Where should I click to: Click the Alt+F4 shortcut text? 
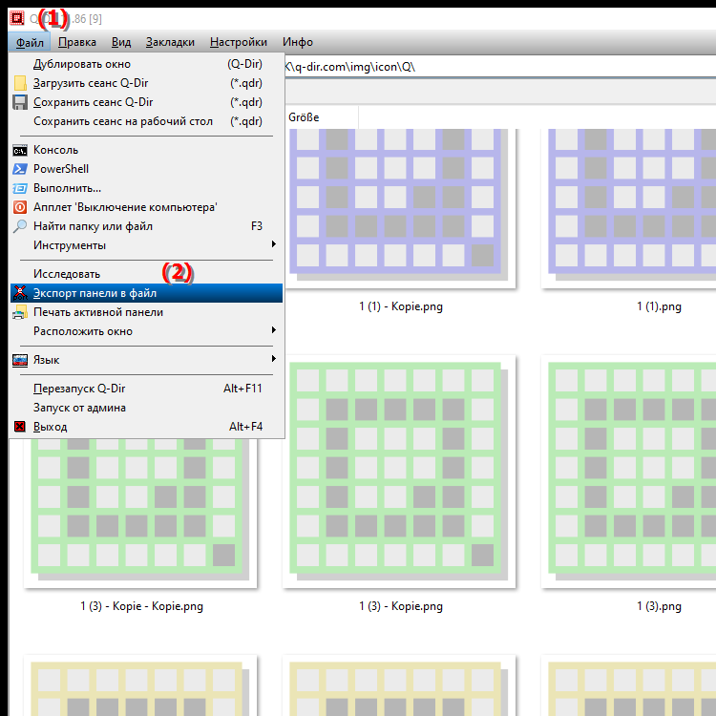coord(245,427)
